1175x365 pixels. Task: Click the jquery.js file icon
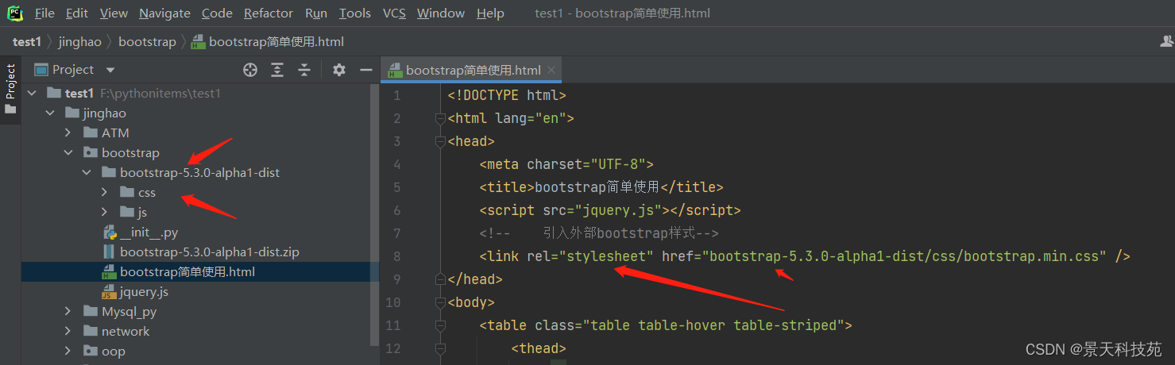[x=110, y=292]
